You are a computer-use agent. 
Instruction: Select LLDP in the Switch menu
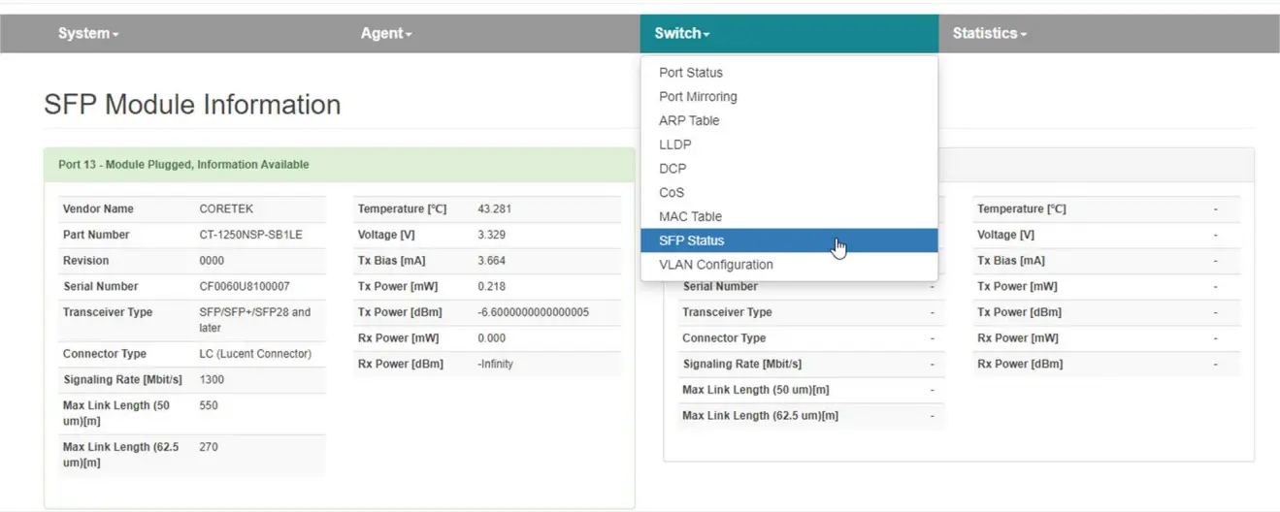click(789, 144)
